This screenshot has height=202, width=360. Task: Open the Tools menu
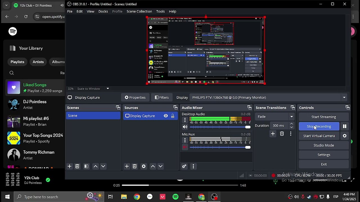tap(161, 12)
